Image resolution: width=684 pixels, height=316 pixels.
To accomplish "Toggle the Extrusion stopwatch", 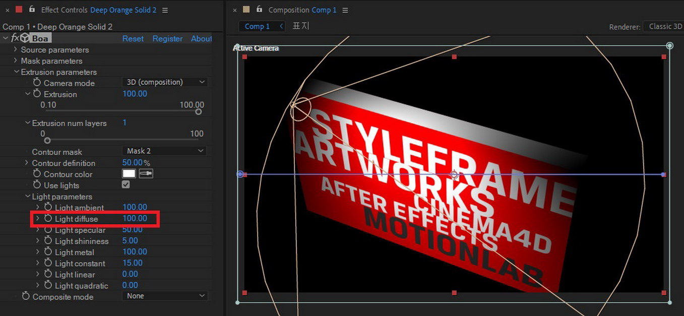I will click(37, 94).
